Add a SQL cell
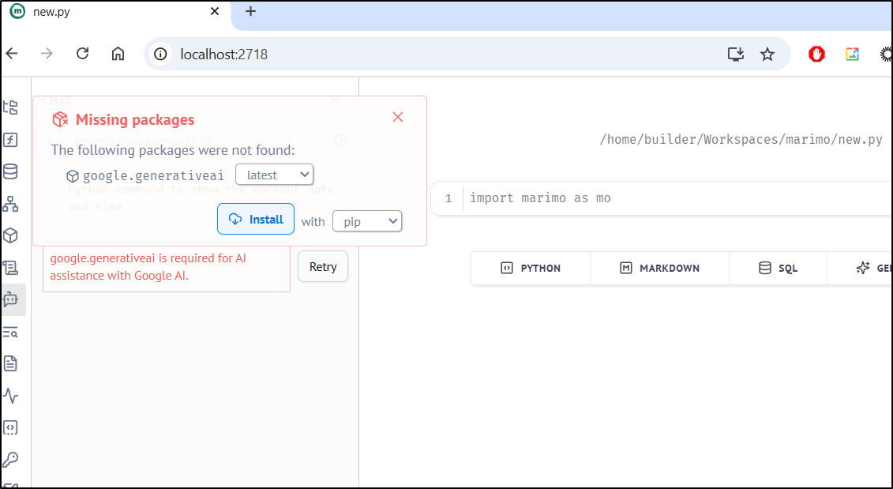This screenshot has width=893, height=489. [x=778, y=268]
